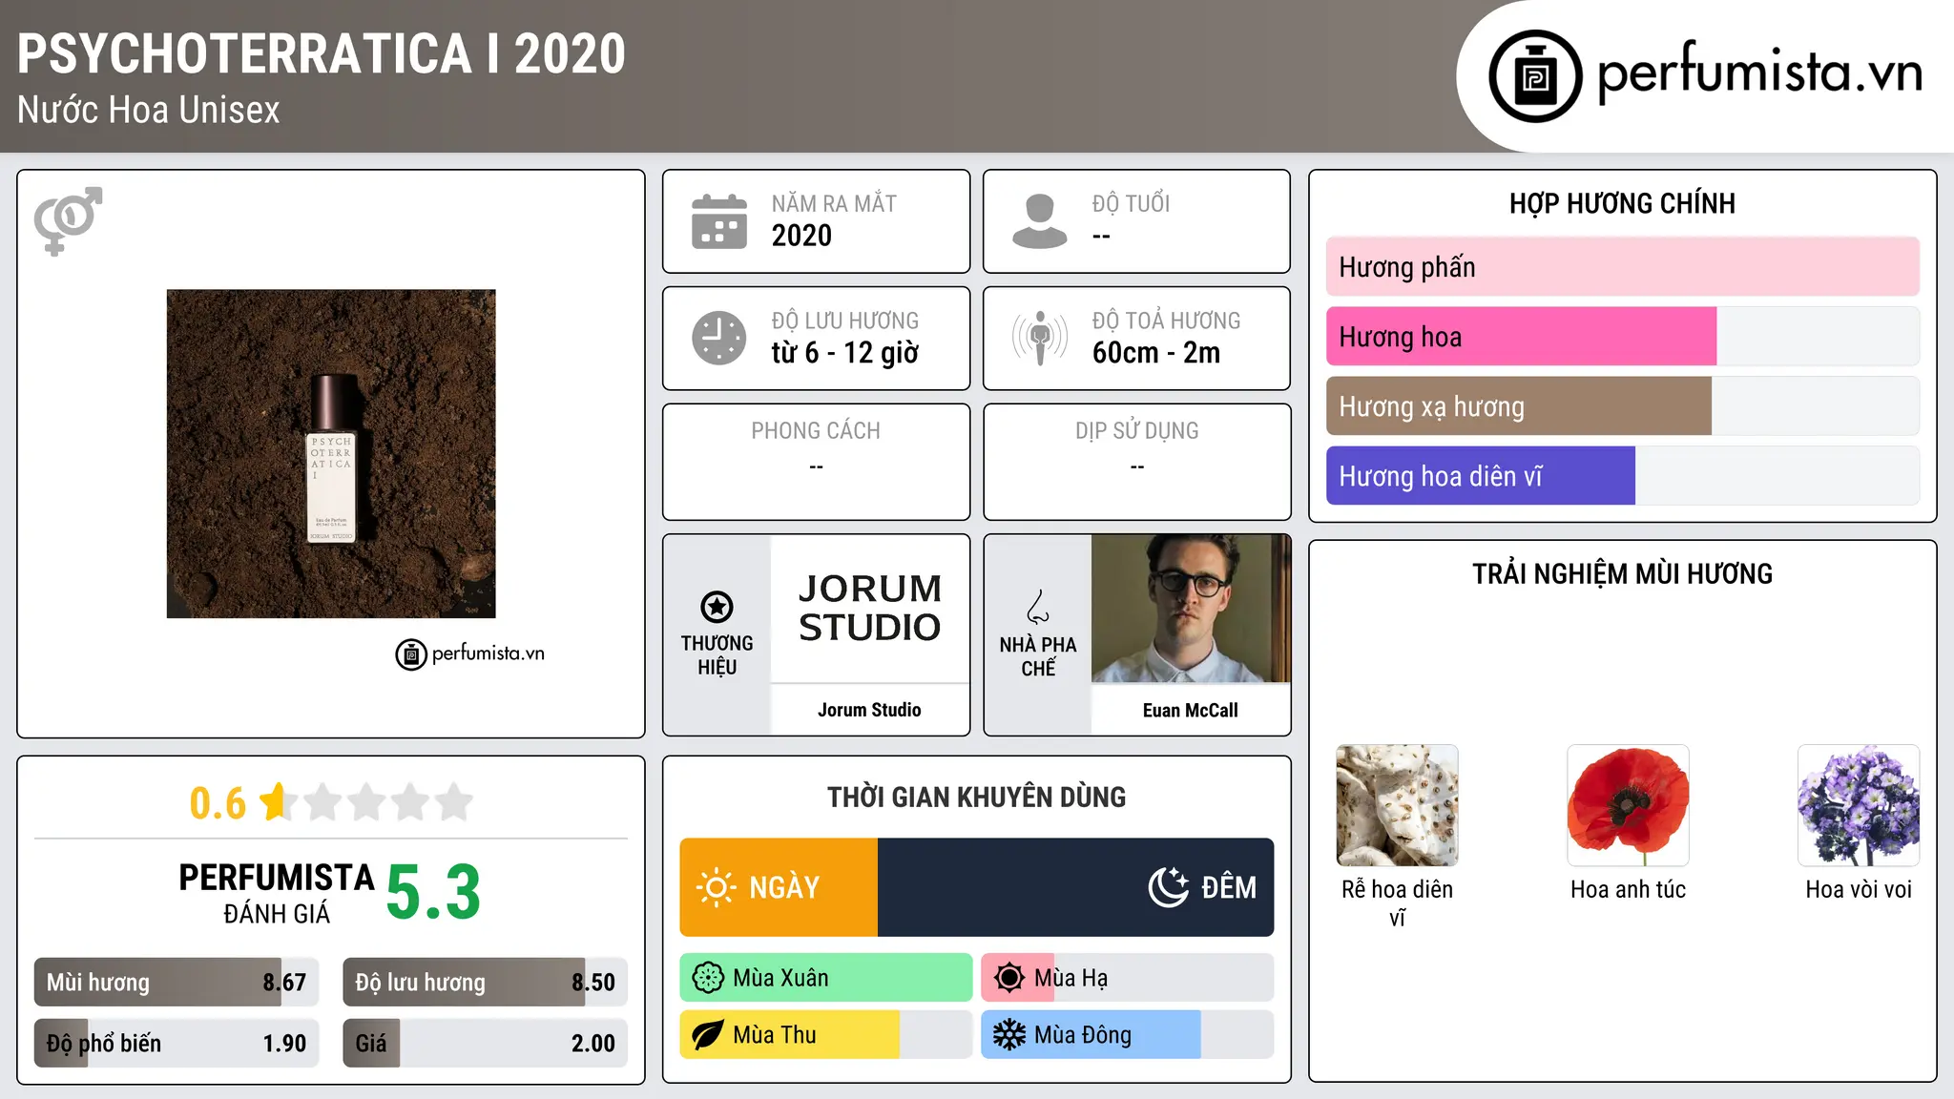This screenshot has width=1954, height=1099.
Task: Click the Hợp hương chính heading
Action: tap(1622, 203)
